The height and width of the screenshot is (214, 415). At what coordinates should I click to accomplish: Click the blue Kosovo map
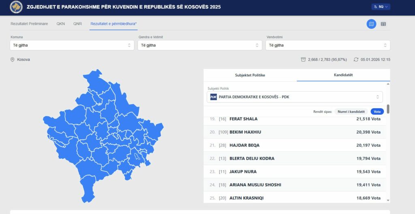101,133
